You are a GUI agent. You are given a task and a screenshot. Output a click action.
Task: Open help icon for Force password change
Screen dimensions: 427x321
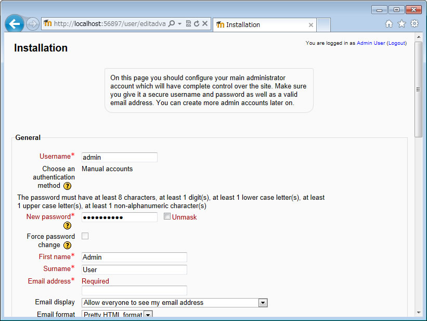pos(68,245)
